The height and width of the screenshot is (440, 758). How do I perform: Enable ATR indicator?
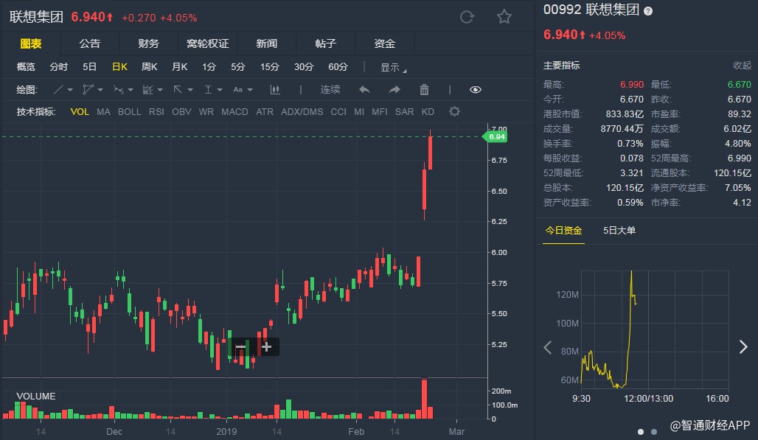(x=265, y=111)
